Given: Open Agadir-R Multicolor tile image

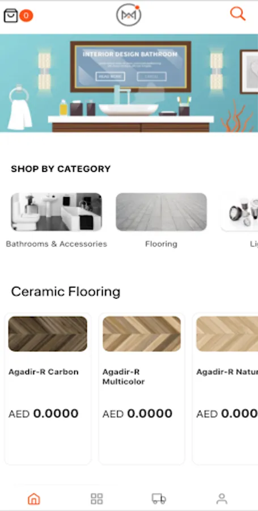Looking at the screenshot, I should tap(142, 334).
